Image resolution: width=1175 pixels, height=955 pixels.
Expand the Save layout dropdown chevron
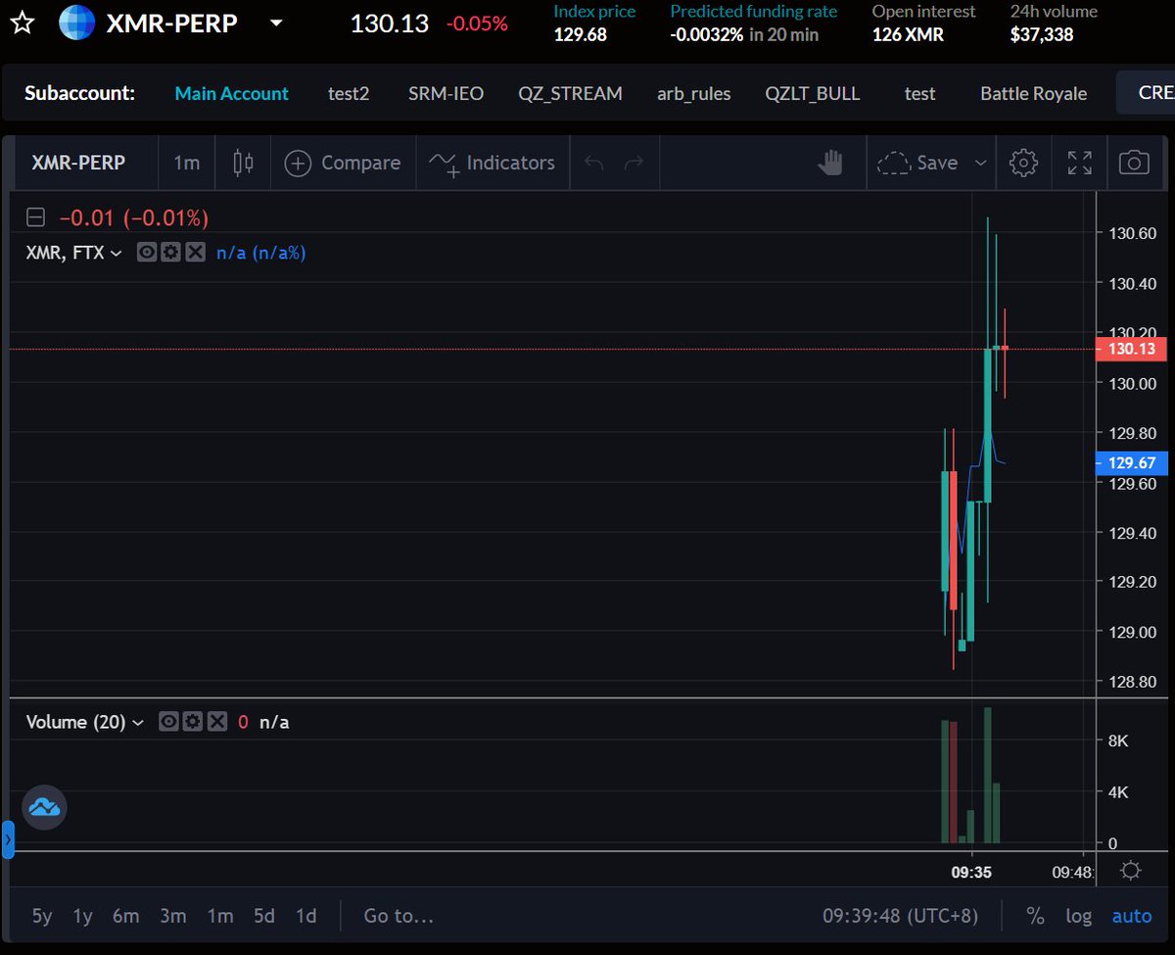982,163
